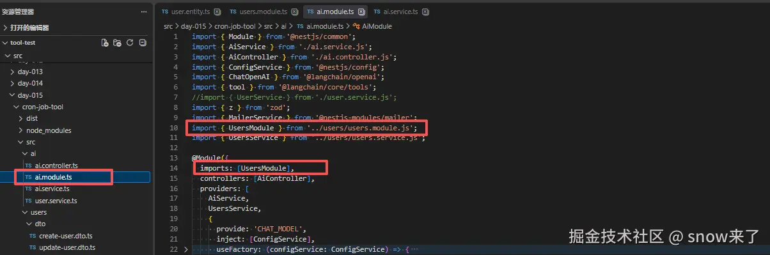
Task: Click [AiController] on line 15
Action: click(x=282, y=178)
